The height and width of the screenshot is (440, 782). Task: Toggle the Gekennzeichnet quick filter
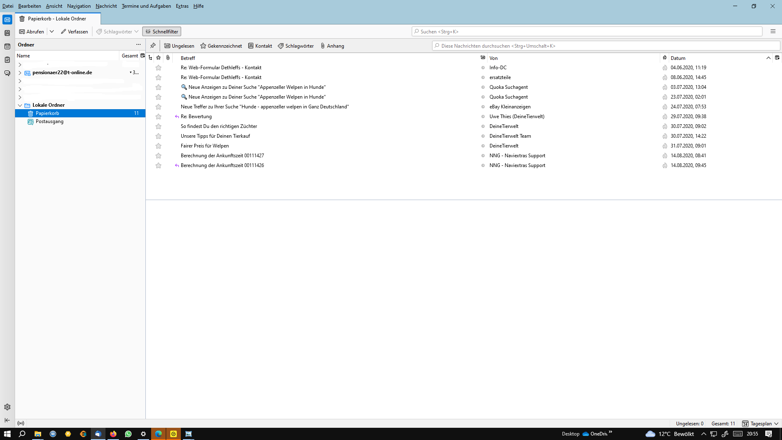coord(221,46)
